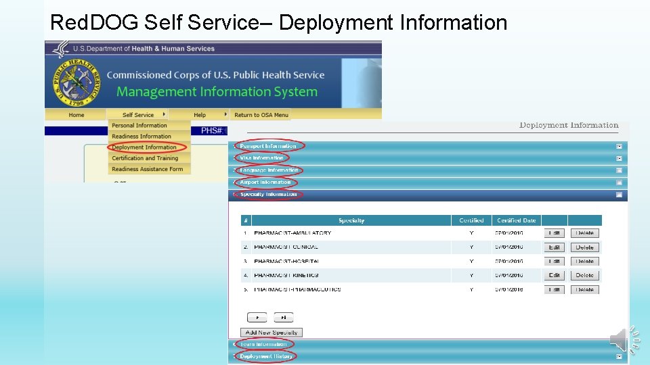This screenshot has width=650, height=365.
Task: Click Management Information System banner title
Action: (x=217, y=91)
